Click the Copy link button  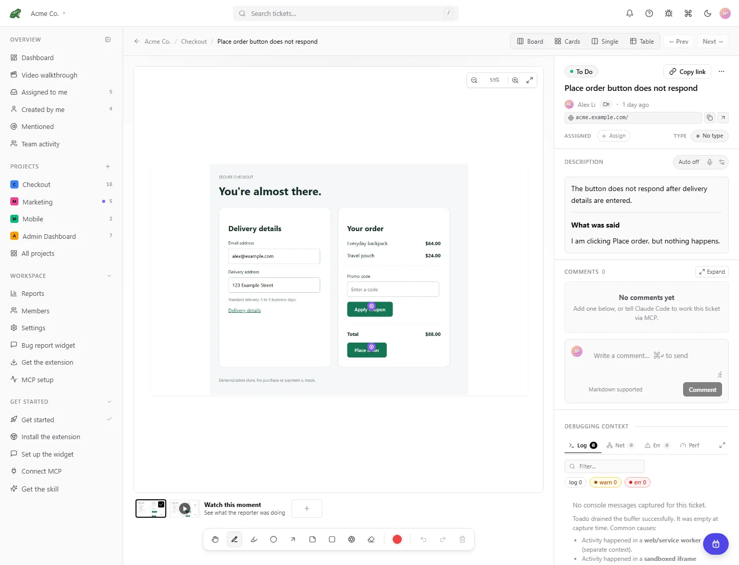click(687, 72)
